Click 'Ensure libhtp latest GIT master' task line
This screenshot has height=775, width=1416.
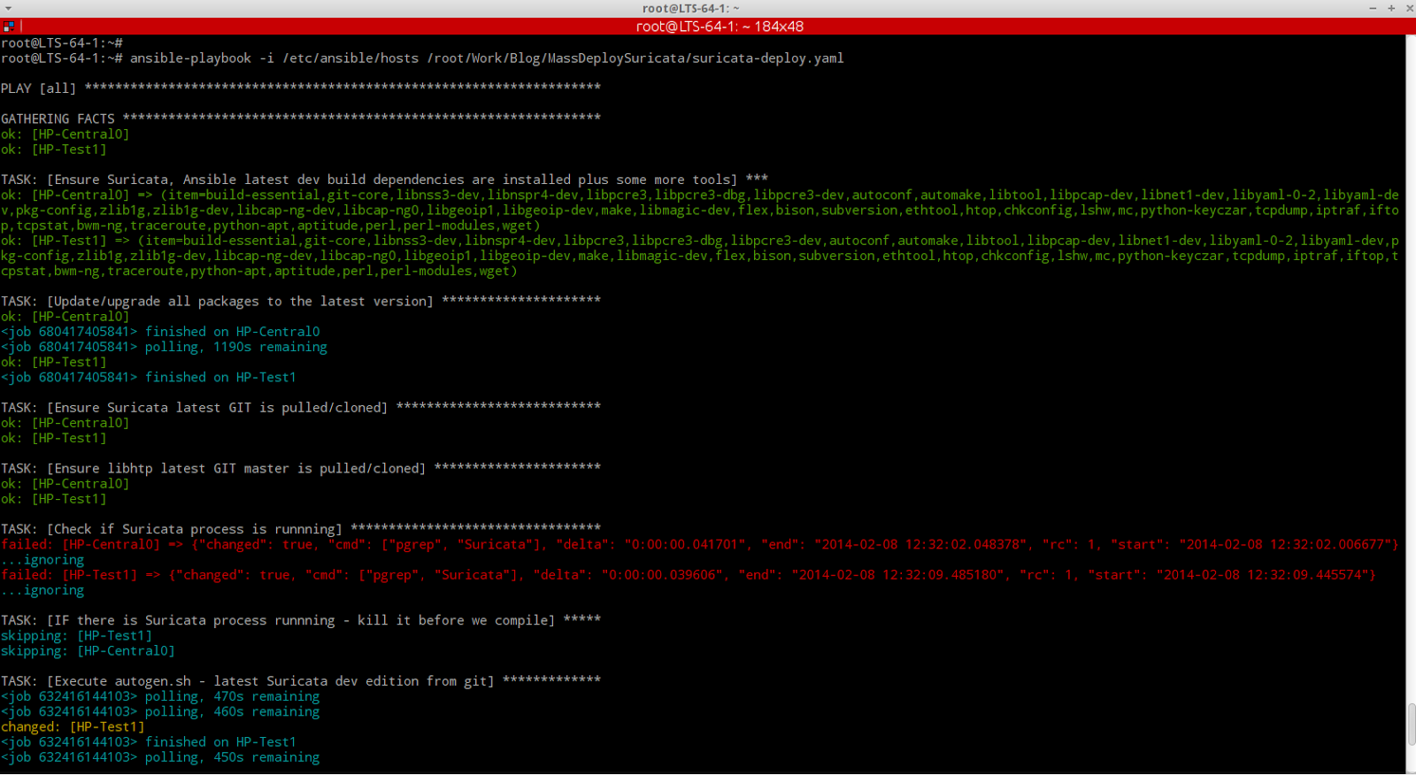tap(301, 469)
